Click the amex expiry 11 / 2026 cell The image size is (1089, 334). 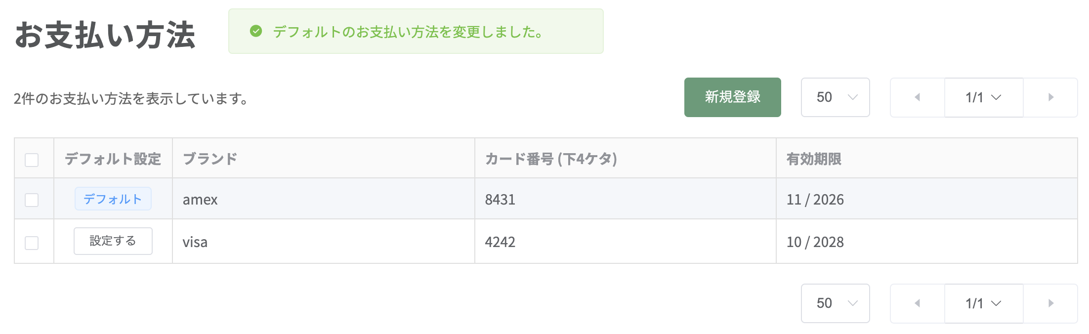[x=927, y=199]
